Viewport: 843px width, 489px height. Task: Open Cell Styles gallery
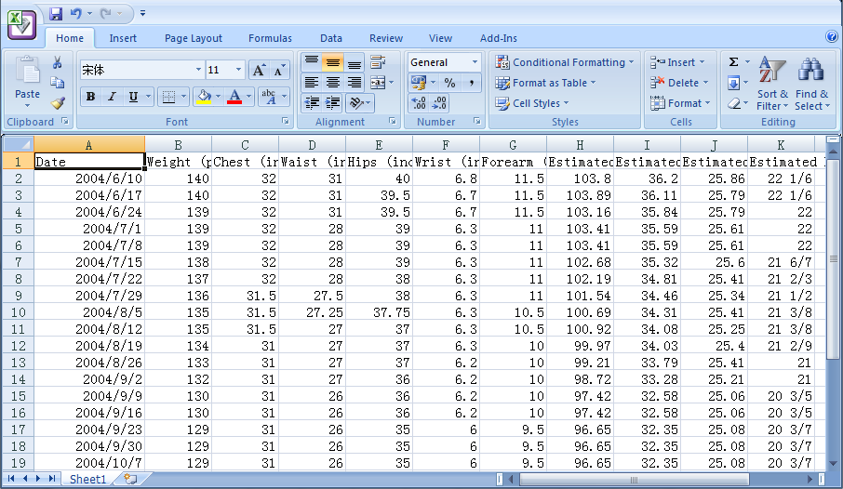click(x=531, y=103)
